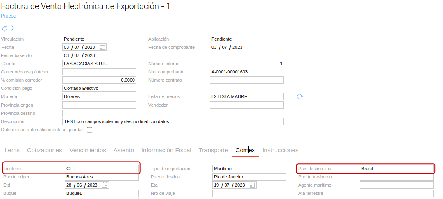Image resolution: width=443 pixels, height=199 pixels.
Task: Click the Prueba link below the title
Action: click(x=9, y=16)
